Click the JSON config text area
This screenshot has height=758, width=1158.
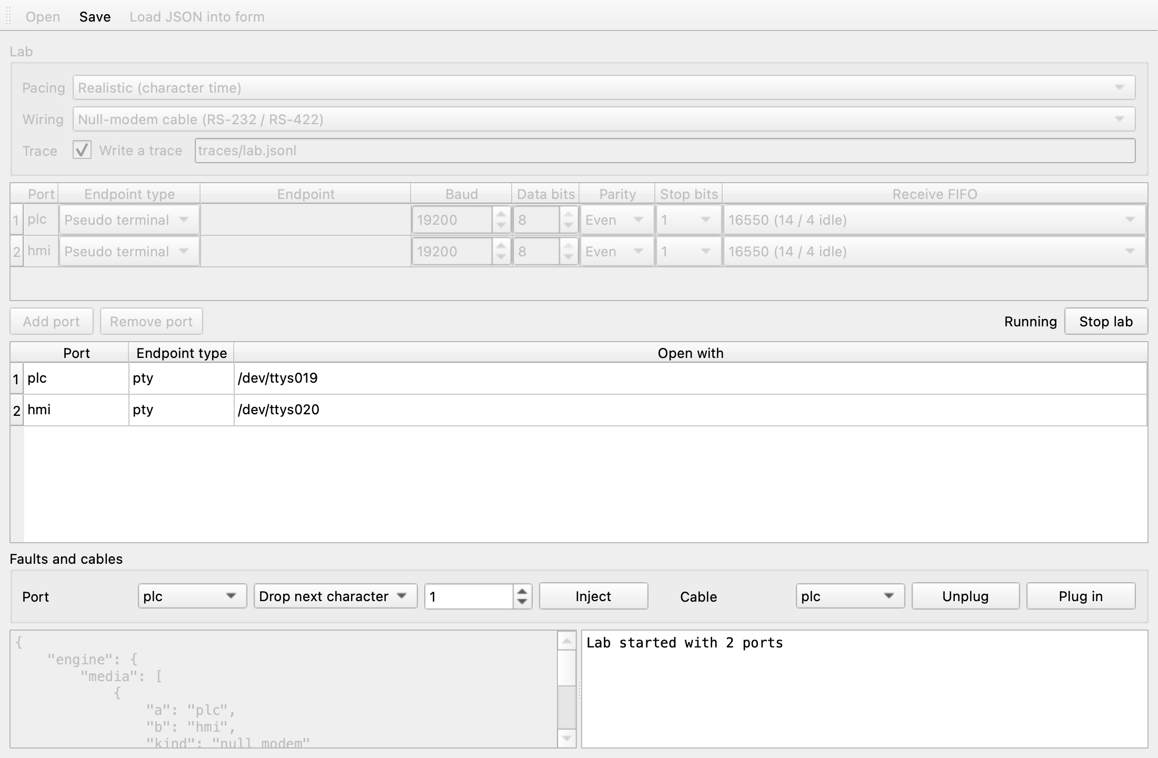(284, 689)
